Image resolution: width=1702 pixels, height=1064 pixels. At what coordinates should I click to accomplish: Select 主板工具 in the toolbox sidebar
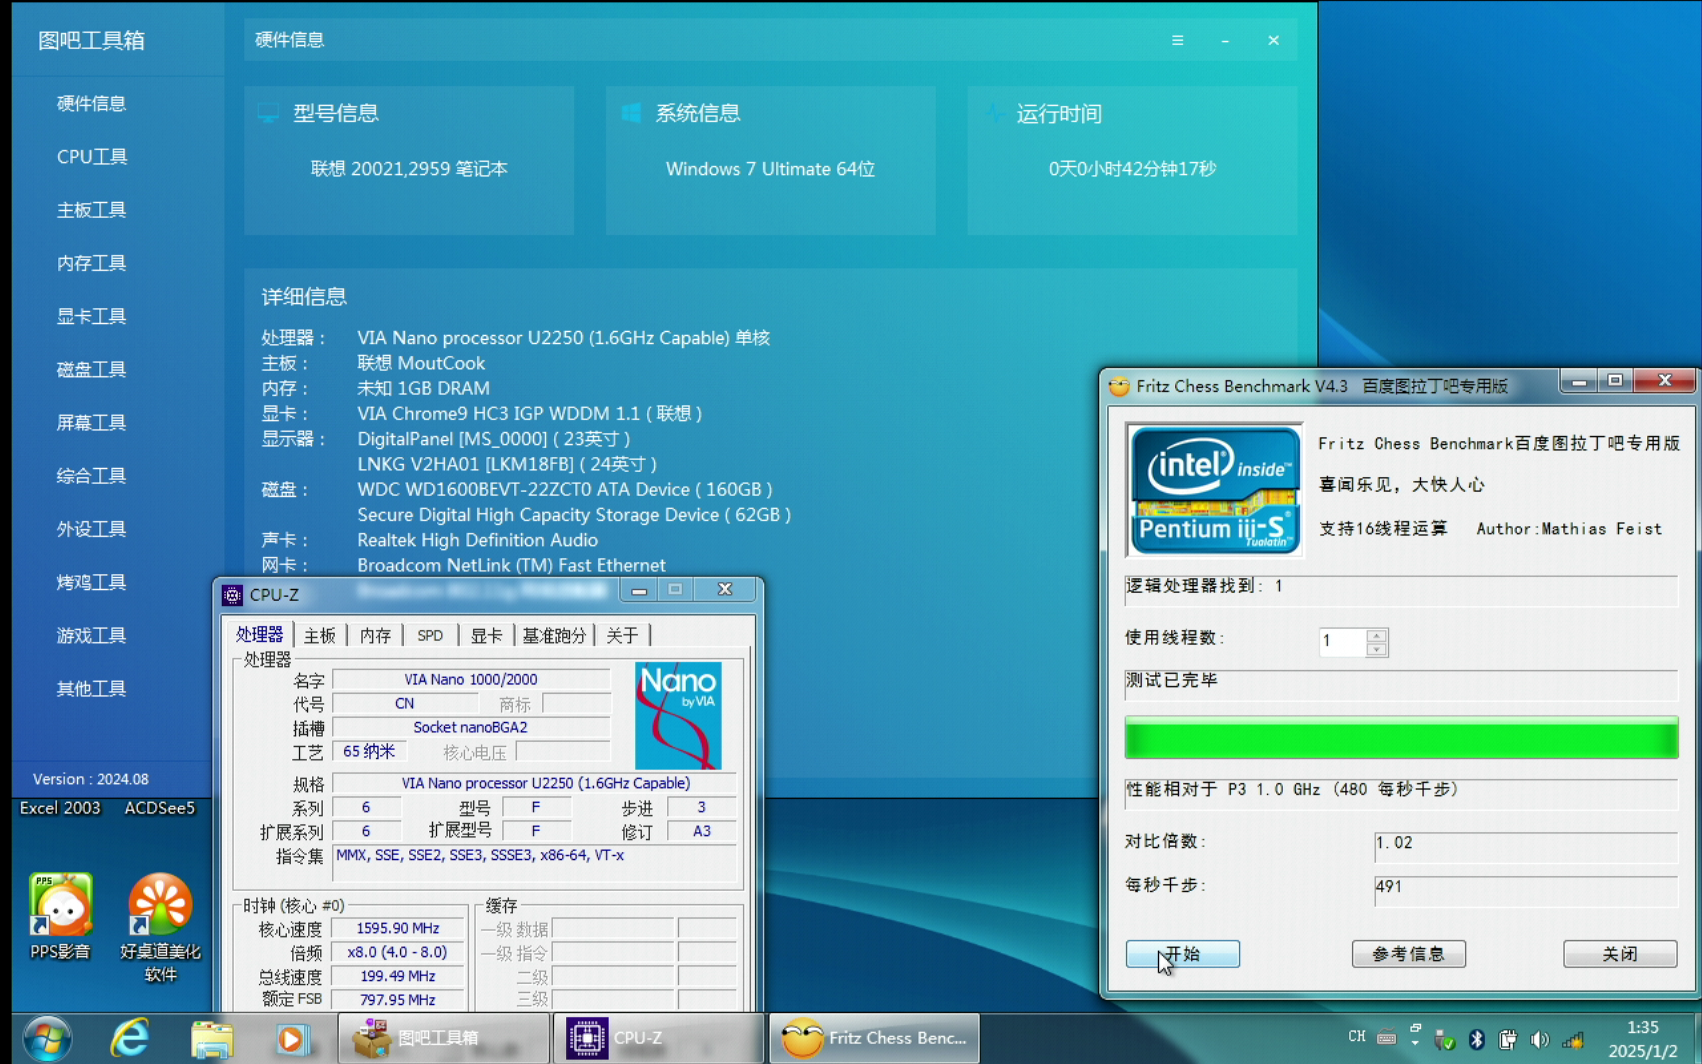pyautogui.click(x=92, y=209)
